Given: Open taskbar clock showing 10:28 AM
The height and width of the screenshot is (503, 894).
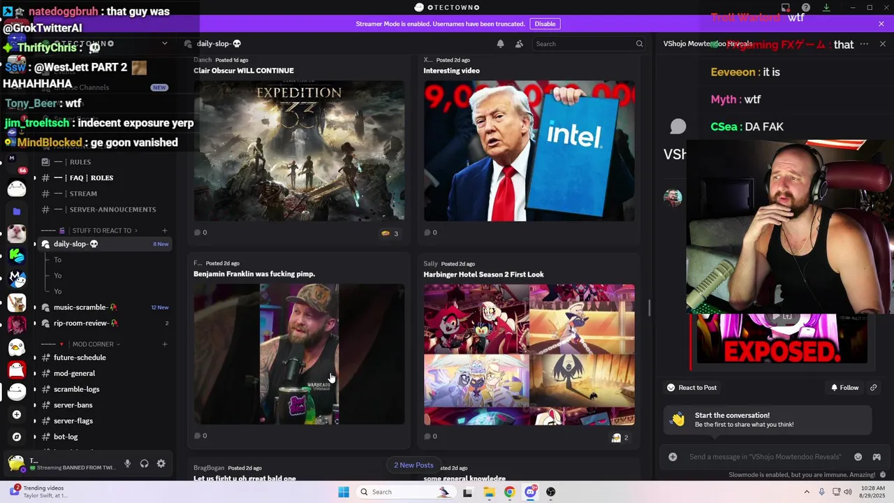Looking at the screenshot, I should pyautogui.click(x=873, y=492).
